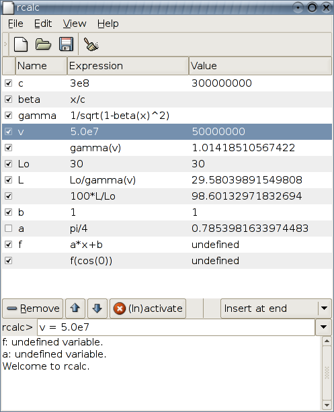The height and width of the screenshot is (412, 334).
Task: Click the toolbar drag handle grip
Action: click(x=5, y=44)
